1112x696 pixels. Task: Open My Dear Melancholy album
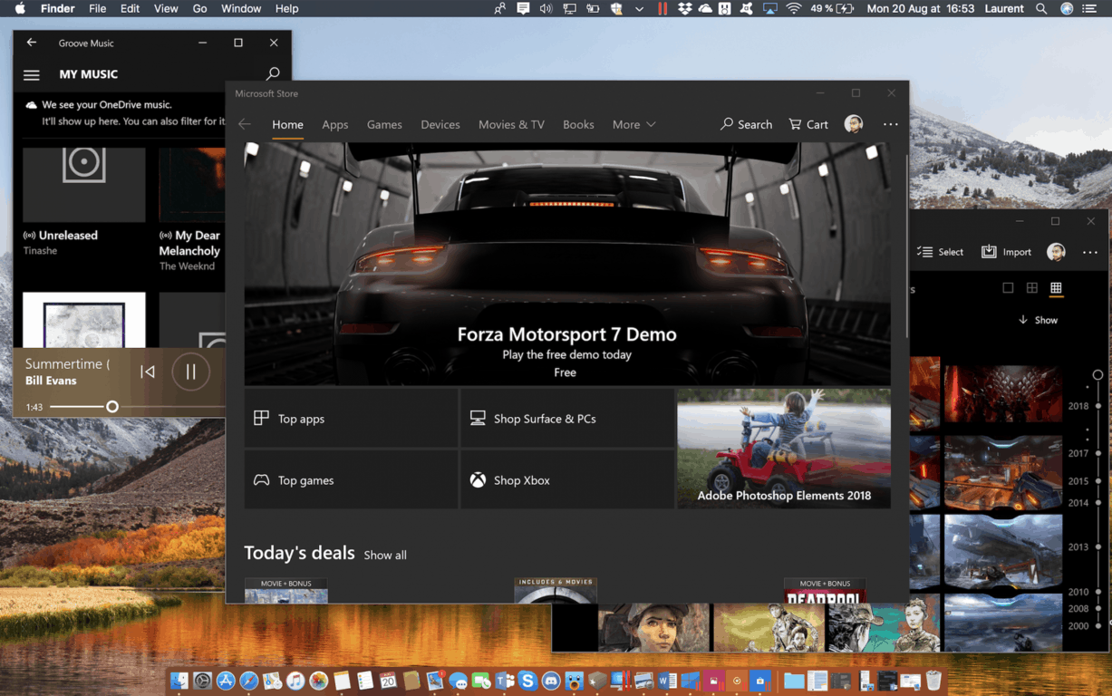(x=191, y=209)
